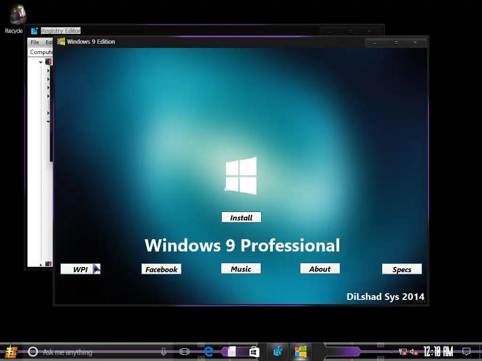Show hidden tray icons chevron
This screenshot has height=361, width=482.
pos(391,352)
